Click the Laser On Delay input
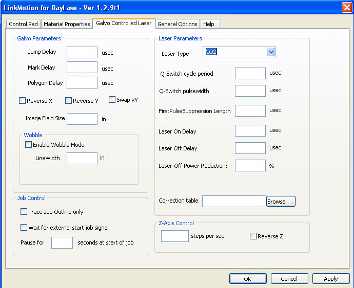Viewport: 354px width, 288px height. click(x=250, y=130)
